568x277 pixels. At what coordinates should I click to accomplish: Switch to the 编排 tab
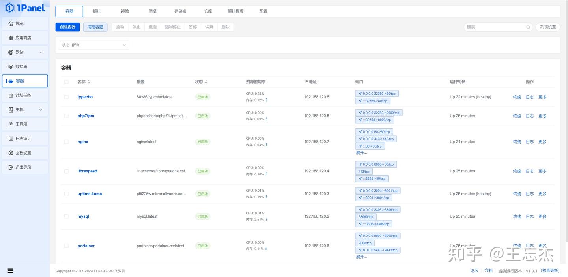click(x=97, y=11)
